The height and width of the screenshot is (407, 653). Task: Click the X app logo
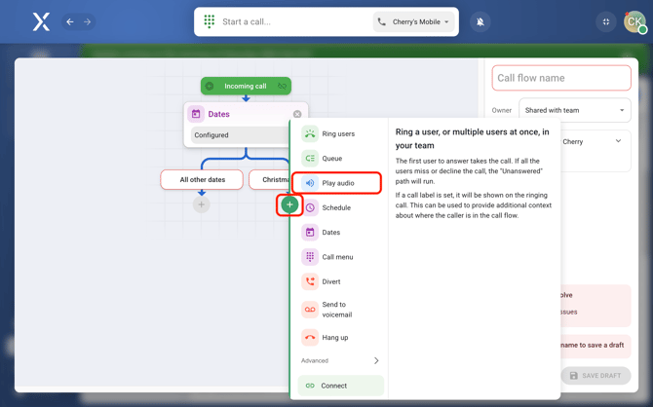click(41, 21)
